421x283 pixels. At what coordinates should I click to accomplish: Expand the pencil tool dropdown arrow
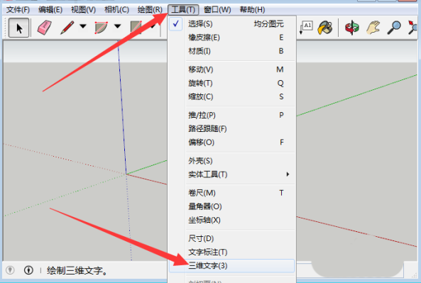pos(83,26)
